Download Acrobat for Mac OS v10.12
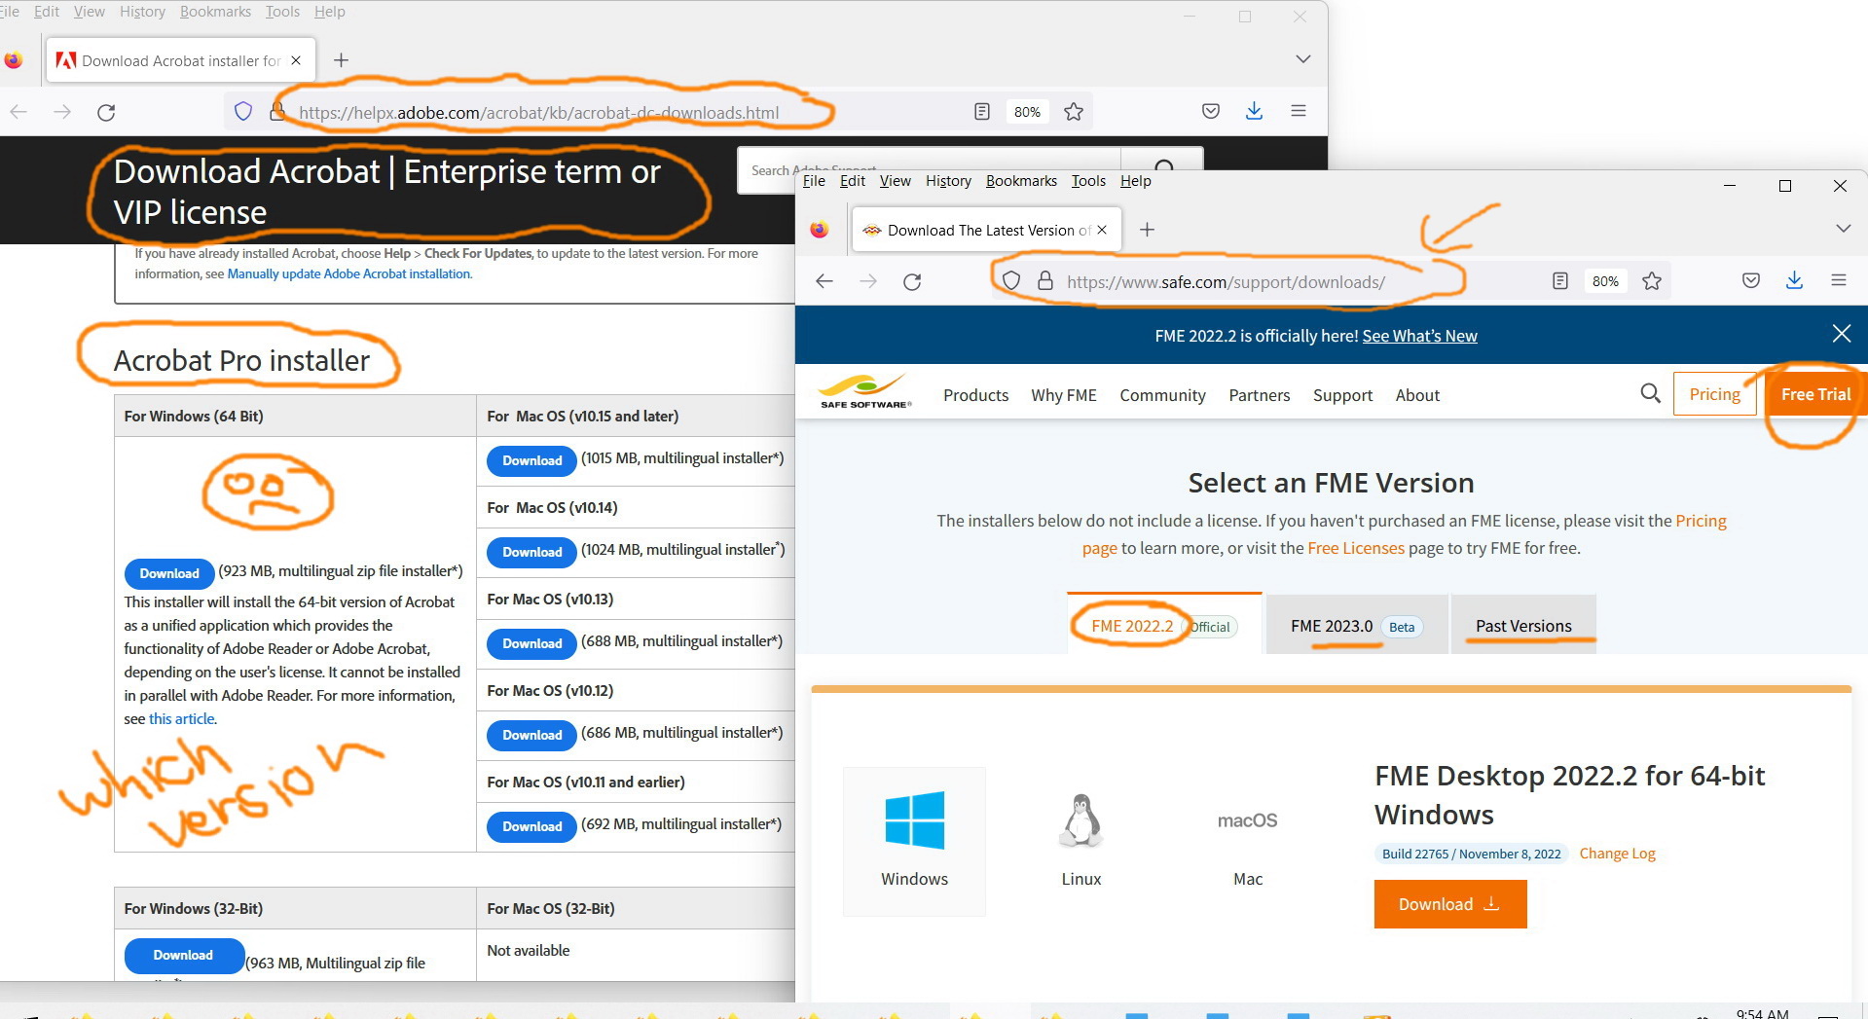 [532, 735]
